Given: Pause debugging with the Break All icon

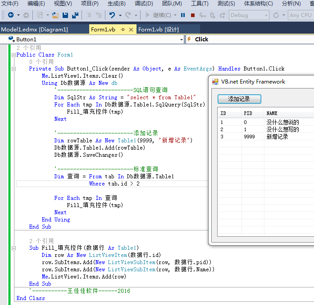Looking at the screenshot, I should pos(183,15).
